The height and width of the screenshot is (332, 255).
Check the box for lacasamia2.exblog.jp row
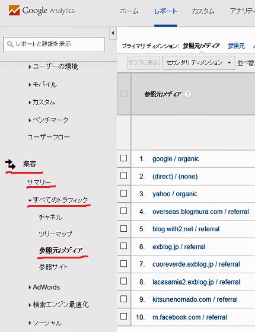124,282
